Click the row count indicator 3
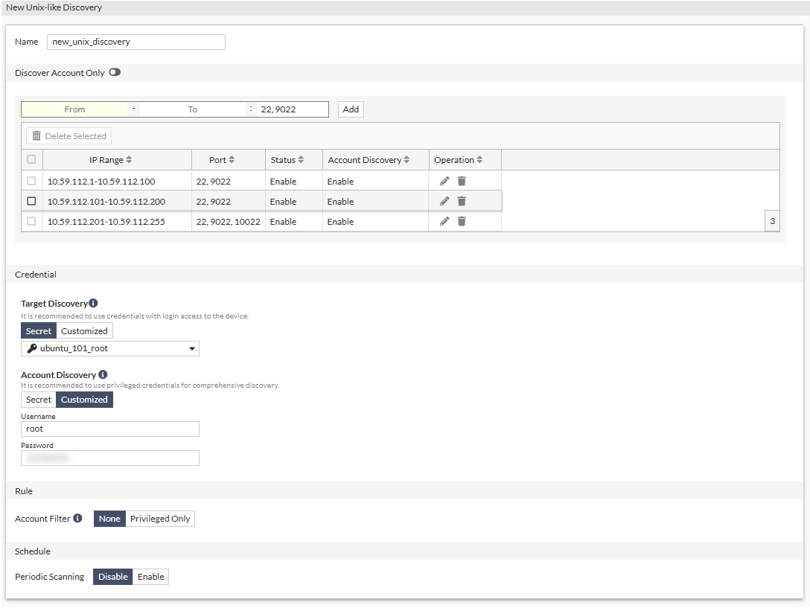 772,221
